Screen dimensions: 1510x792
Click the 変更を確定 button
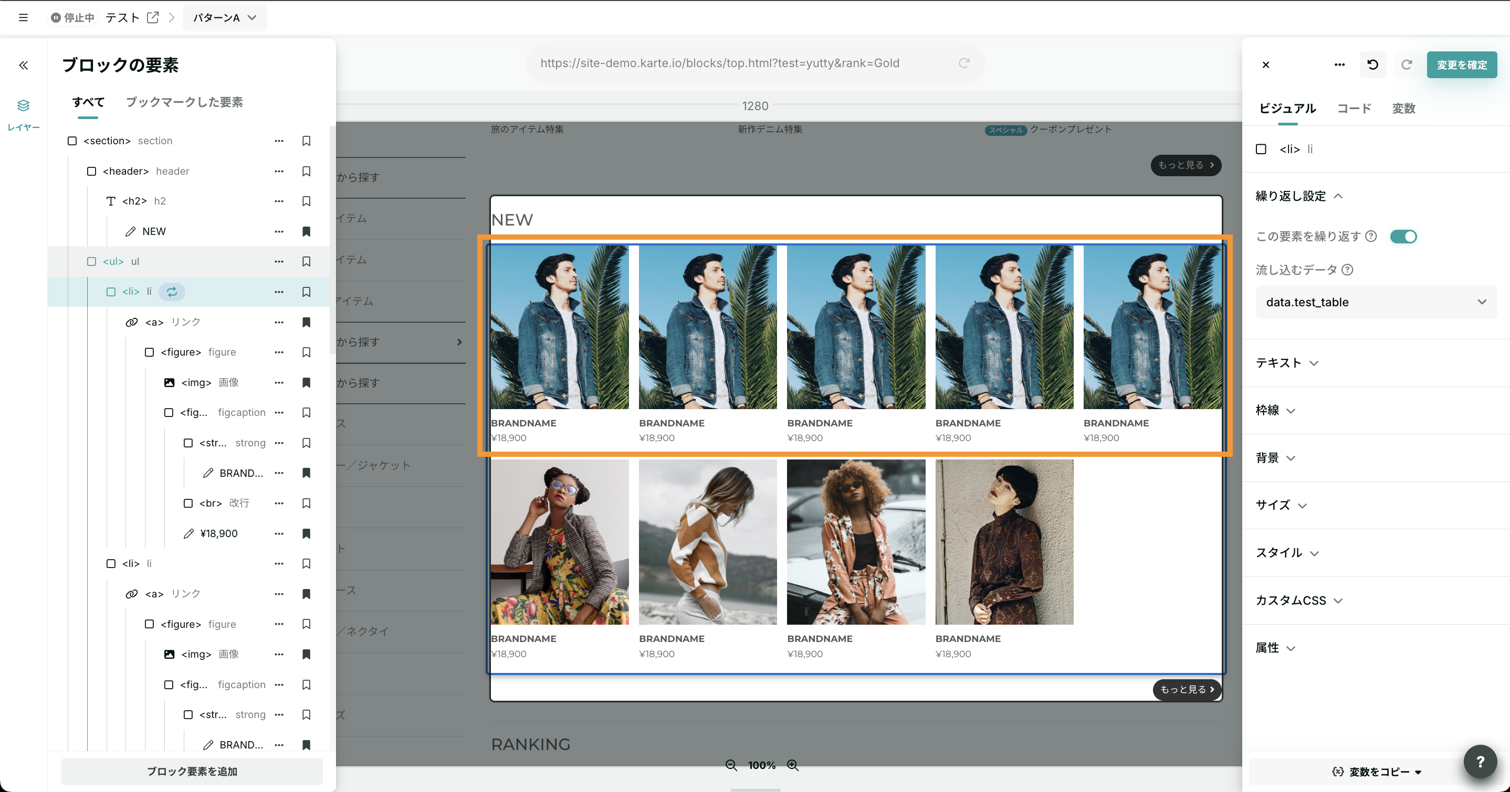1461,65
